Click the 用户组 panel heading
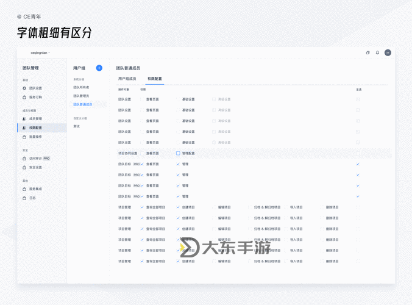This screenshot has height=305, width=412. coord(79,68)
